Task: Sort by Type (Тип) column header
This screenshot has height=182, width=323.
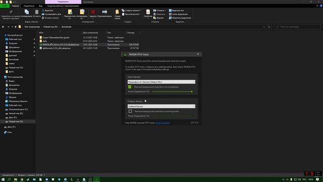Action: pyautogui.click(x=116, y=32)
